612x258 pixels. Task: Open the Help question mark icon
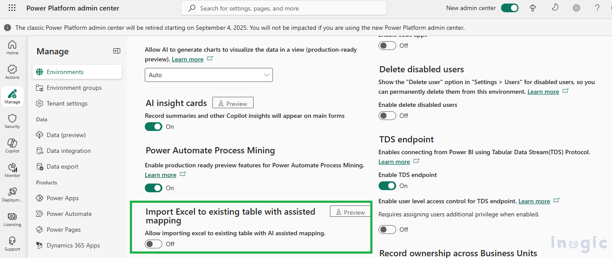pyautogui.click(x=597, y=8)
